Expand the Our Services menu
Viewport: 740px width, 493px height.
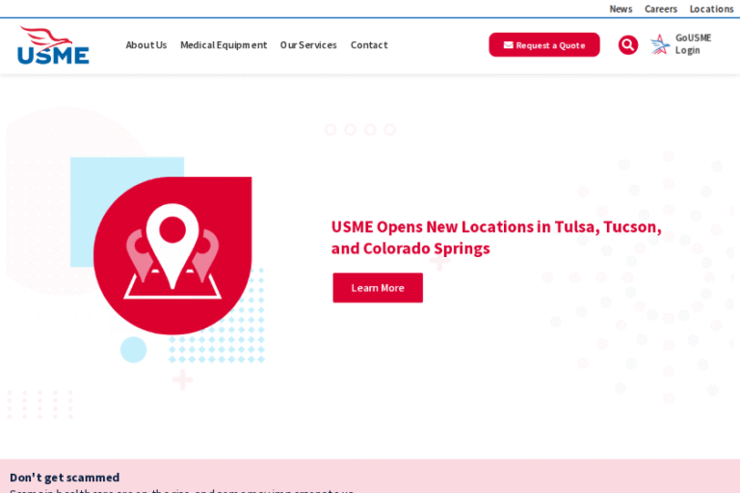pyautogui.click(x=308, y=45)
